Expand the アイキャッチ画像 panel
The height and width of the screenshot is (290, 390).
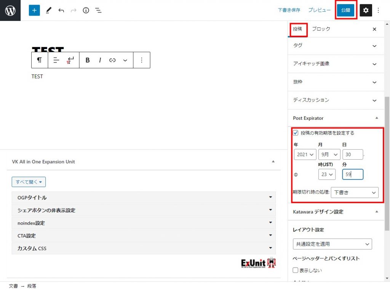[335, 63]
